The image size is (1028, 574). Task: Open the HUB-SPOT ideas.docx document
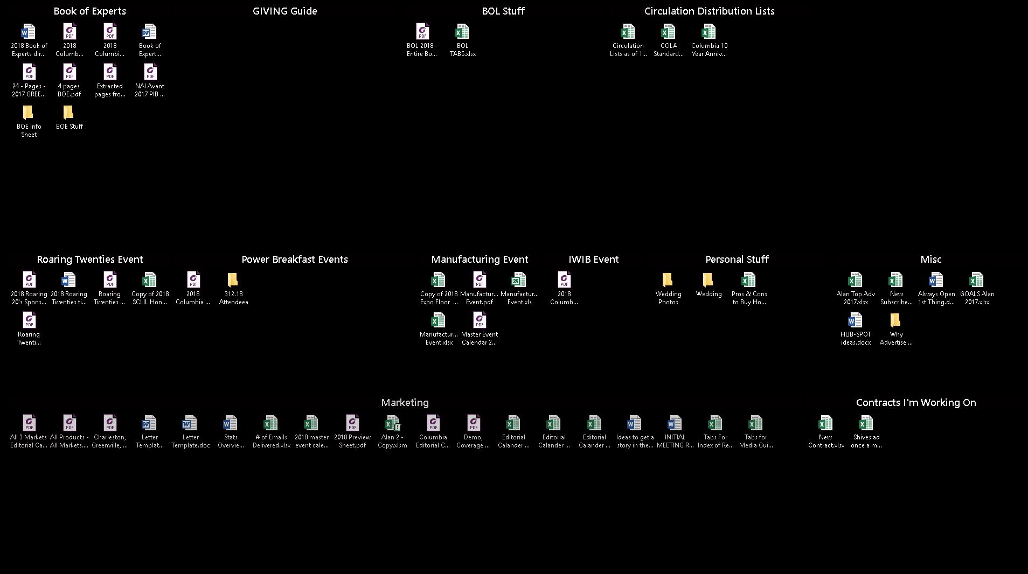(856, 328)
